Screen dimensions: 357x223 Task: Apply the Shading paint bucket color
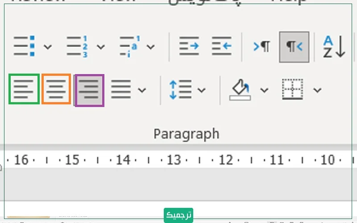(240, 90)
